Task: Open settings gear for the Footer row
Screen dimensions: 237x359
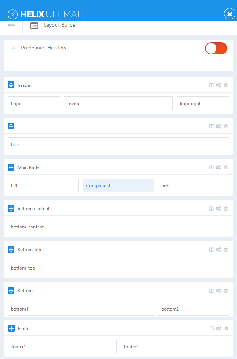Action: point(218,328)
